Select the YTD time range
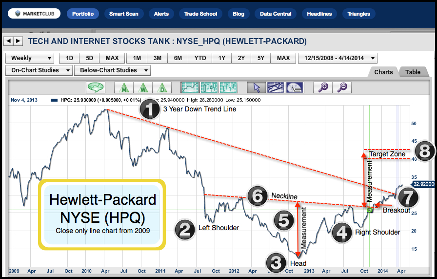 tap(200, 58)
